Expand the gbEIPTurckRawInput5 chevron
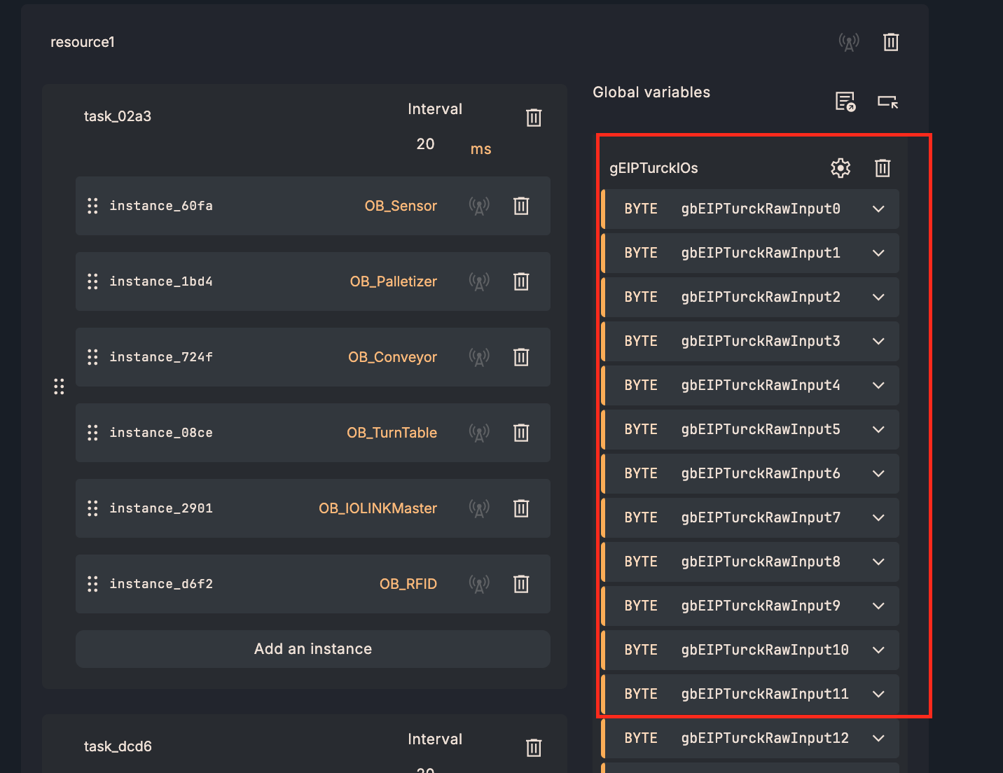 tap(878, 429)
